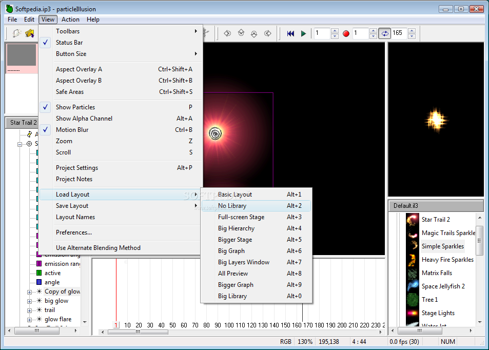This screenshot has height=350, width=489.
Task: Click the New project toolbar icon
Action: [16, 33]
